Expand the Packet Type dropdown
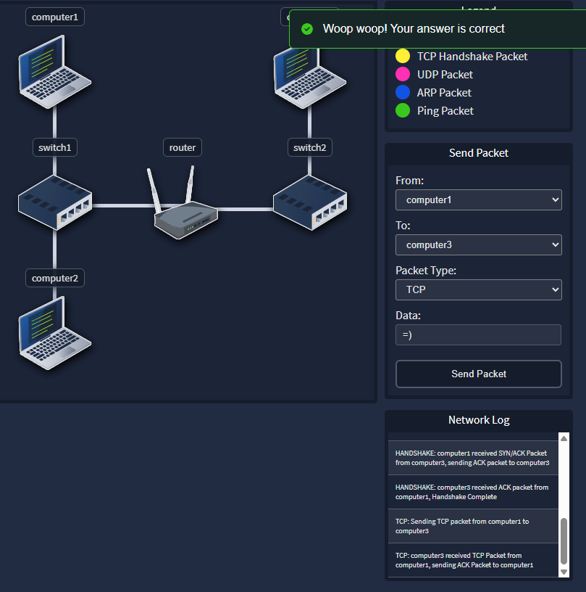This screenshot has height=592, width=586. coord(478,289)
